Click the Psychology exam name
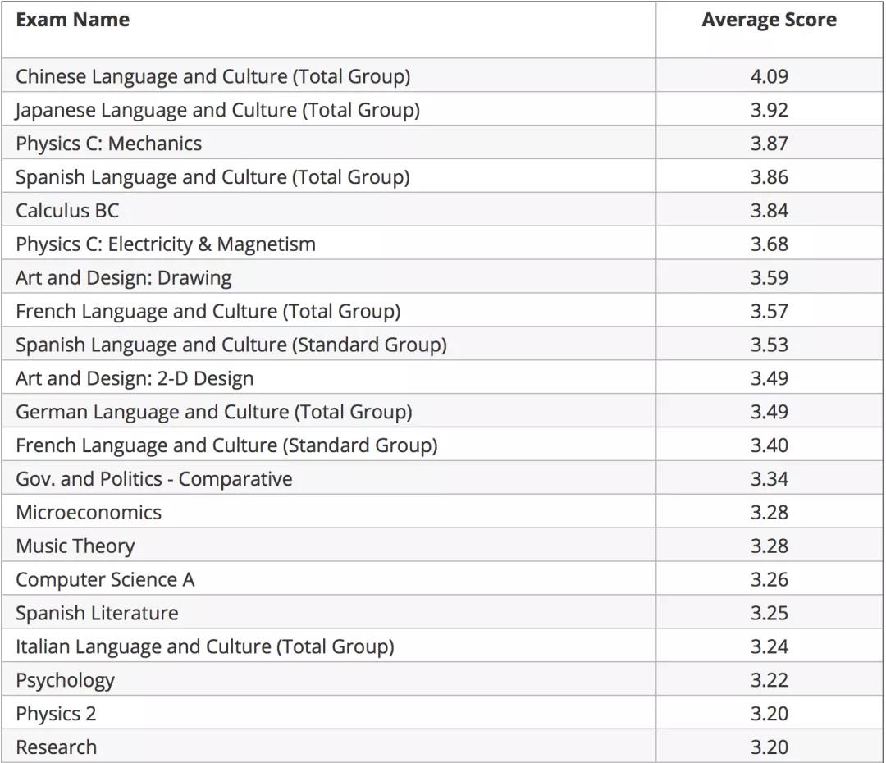 point(65,681)
